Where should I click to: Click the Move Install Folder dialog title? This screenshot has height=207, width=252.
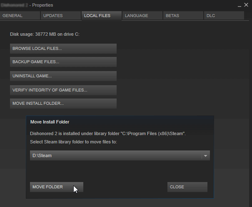[x=50, y=122]
